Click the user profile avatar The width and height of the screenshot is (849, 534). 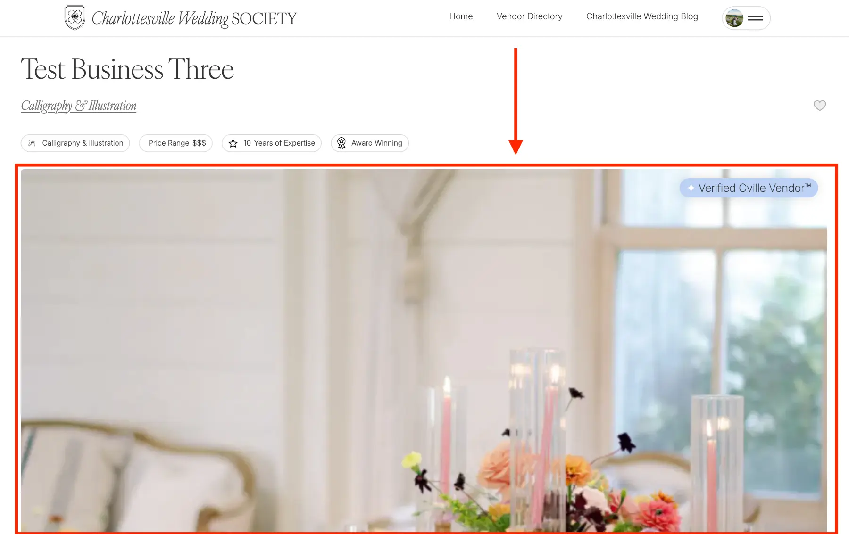tap(734, 18)
